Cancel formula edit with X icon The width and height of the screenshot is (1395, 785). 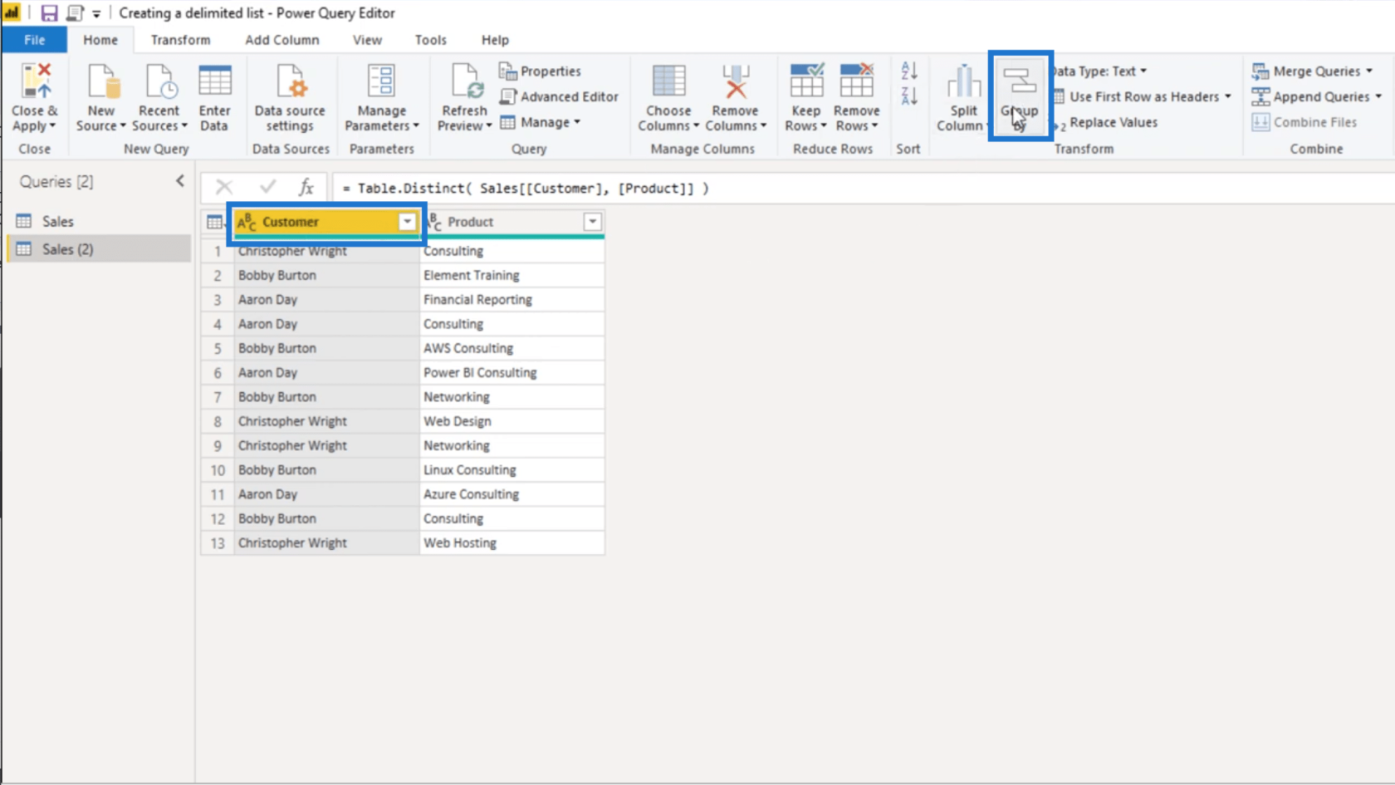(224, 188)
